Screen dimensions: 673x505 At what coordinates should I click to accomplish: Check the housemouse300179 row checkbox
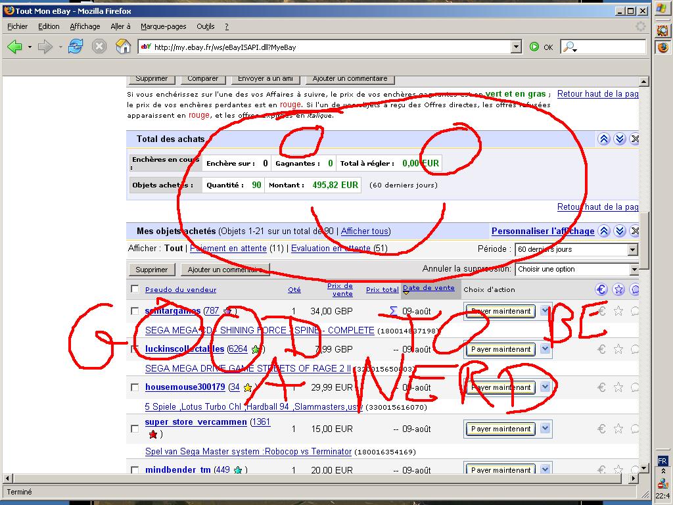pos(135,387)
